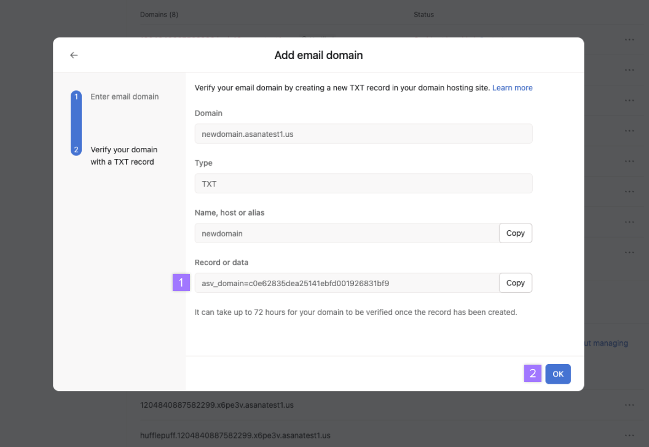The image size is (649, 447).
Task: Copy the asv_domain record value
Action: click(x=515, y=283)
